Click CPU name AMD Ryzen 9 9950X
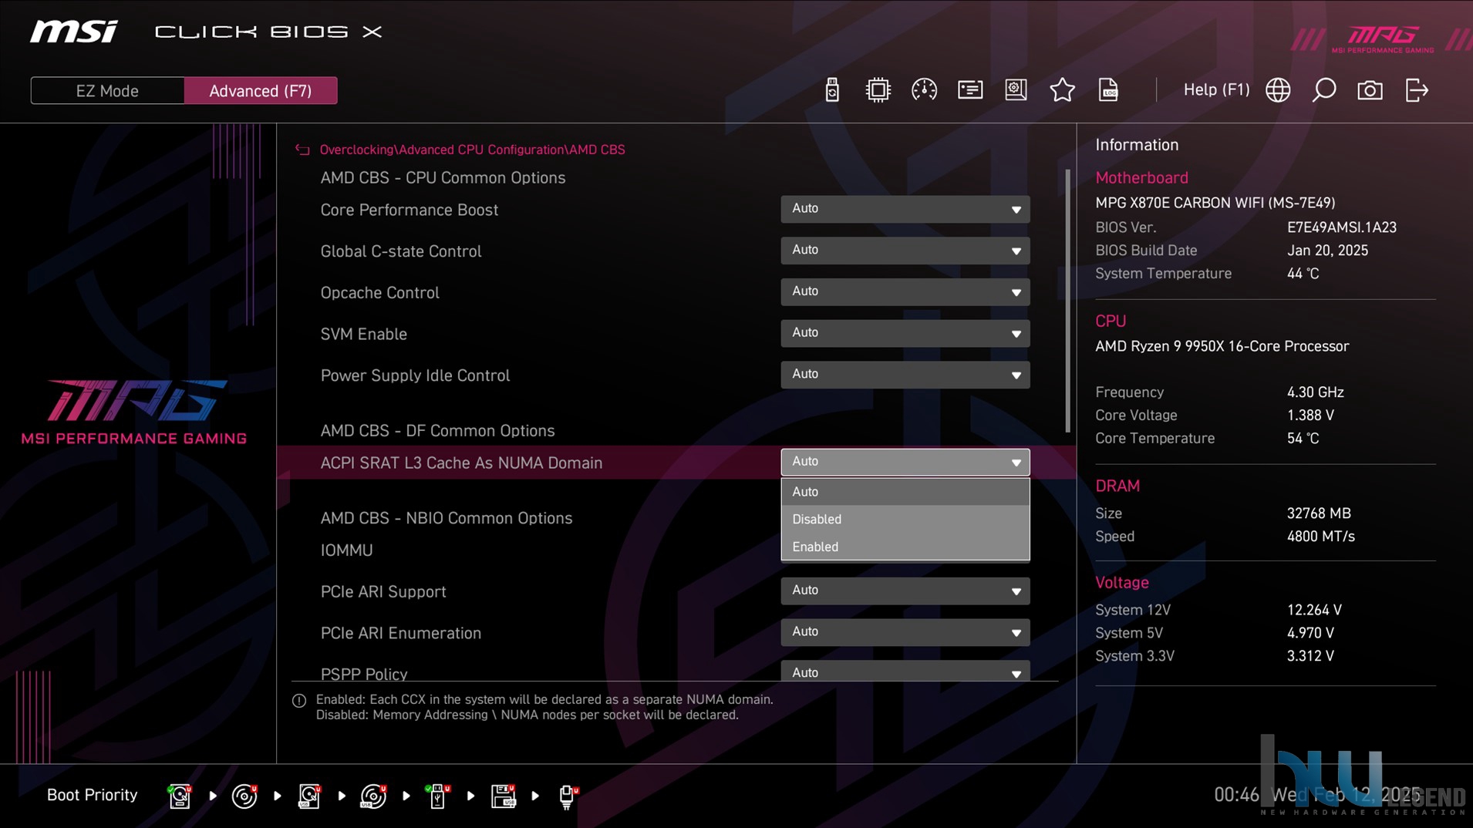This screenshot has width=1473, height=828. coord(1222,346)
